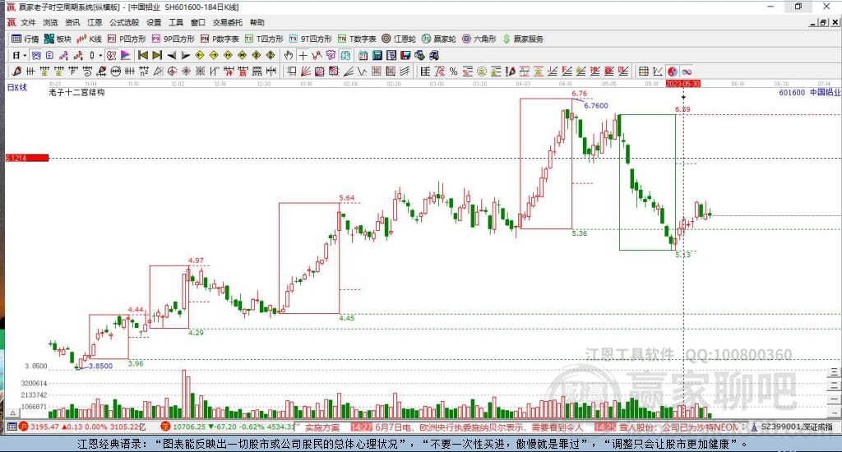
Task: Open the 资讯 menu
Action: click(x=72, y=22)
